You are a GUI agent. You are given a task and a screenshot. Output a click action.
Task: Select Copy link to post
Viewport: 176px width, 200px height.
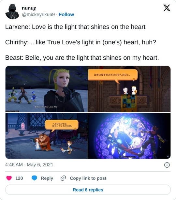[x=88, y=178]
